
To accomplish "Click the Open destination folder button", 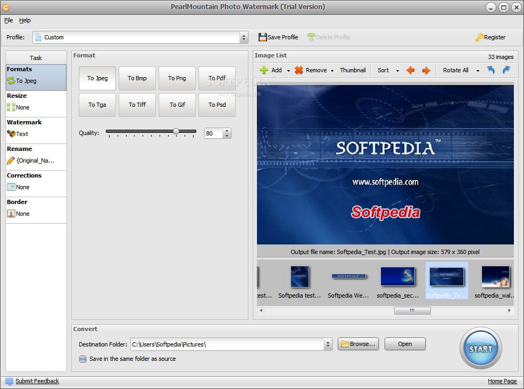I will [x=405, y=344].
